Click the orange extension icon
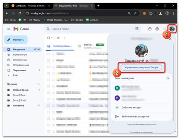This screenshot has width=180, height=139. [144, 13]
